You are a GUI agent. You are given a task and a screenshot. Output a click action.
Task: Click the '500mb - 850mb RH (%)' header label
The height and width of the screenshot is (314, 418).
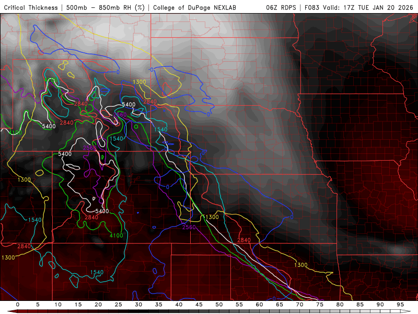point(106,7)
